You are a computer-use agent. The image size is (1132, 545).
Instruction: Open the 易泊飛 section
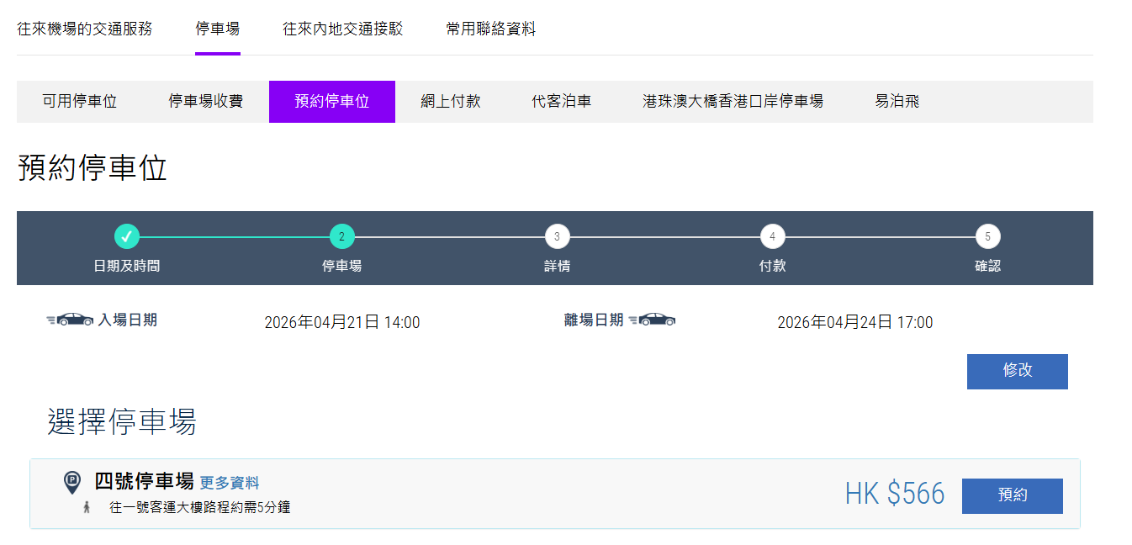(x=897, y=101)
